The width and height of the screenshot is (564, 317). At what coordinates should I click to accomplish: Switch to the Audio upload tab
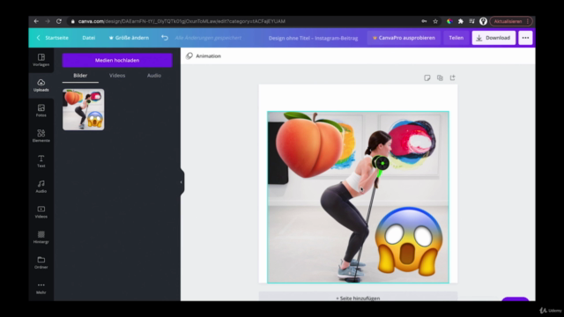click(154, 76)
